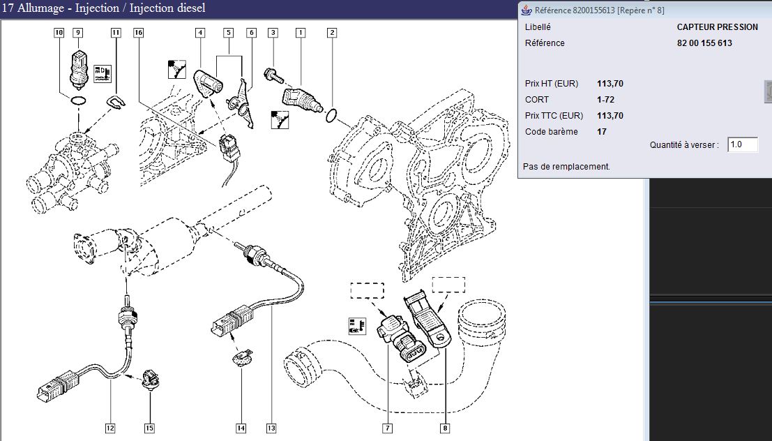Click the reference value 82 00 155 613

tap(704, 43)
